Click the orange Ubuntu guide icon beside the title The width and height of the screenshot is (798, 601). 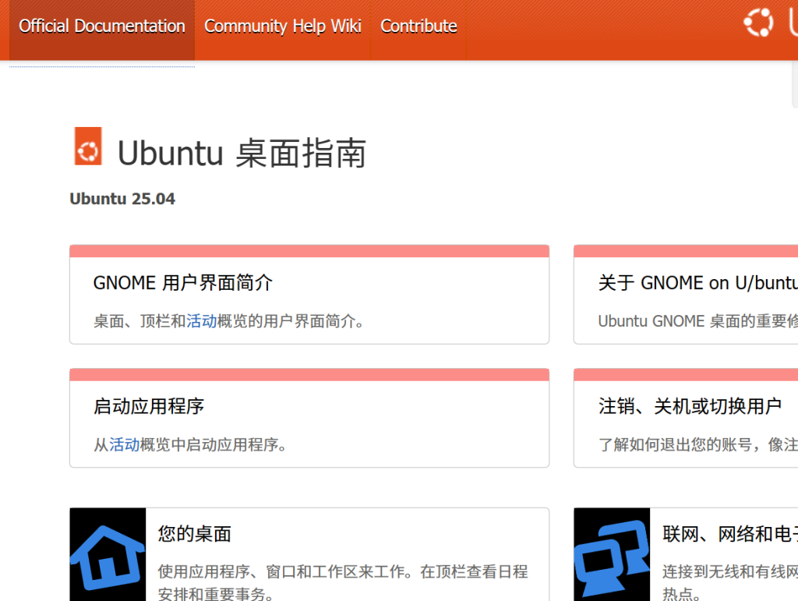[88, 146]
